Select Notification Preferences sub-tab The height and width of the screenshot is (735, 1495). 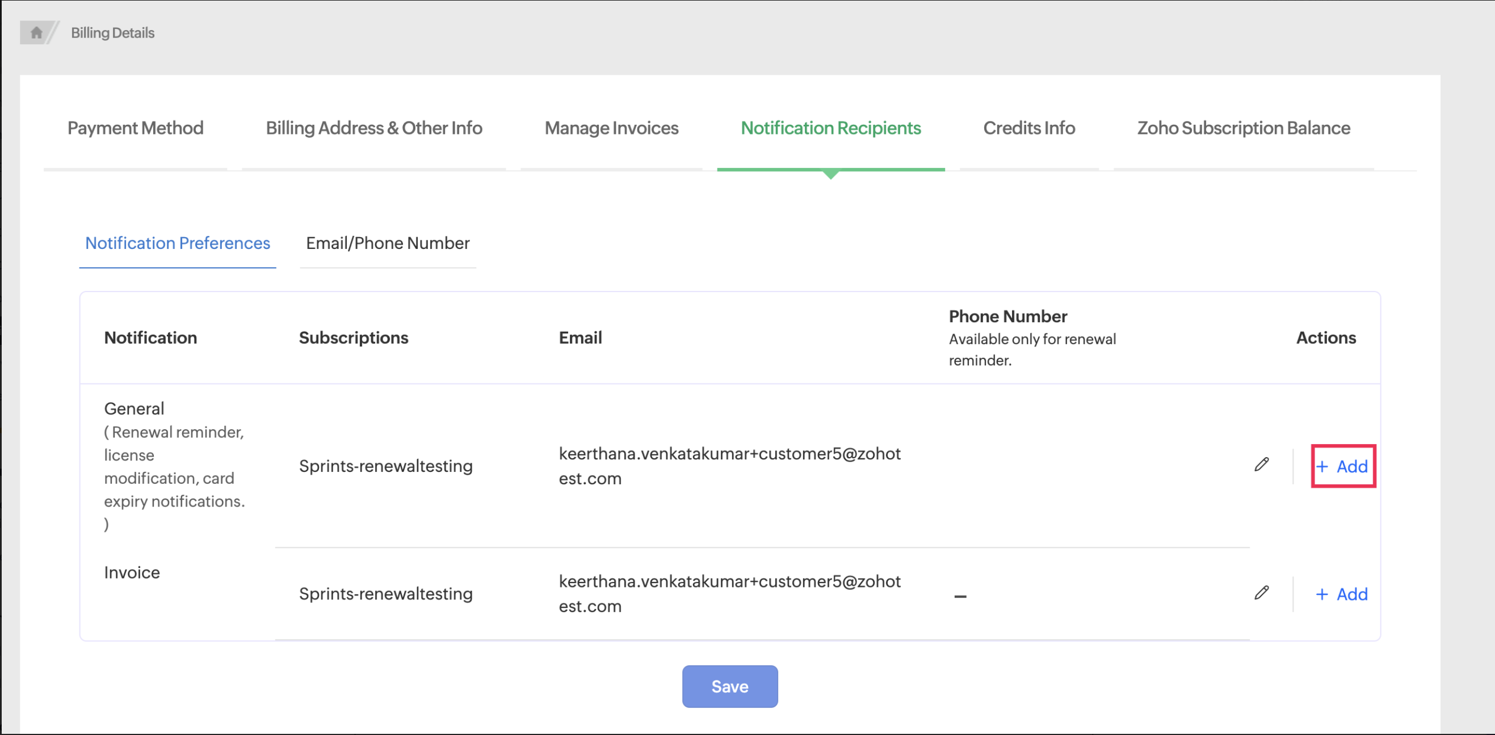[x=178, y=243]
